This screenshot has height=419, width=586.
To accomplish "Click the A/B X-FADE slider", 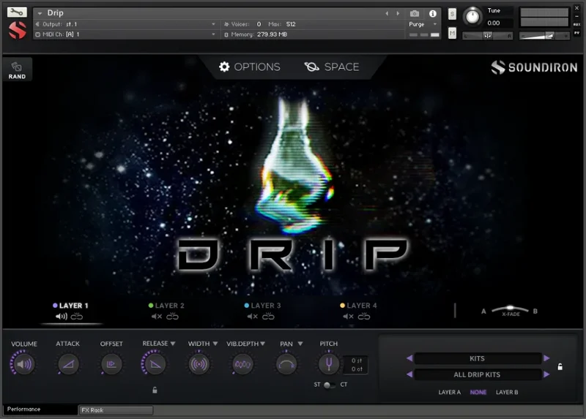I will 510,311.
